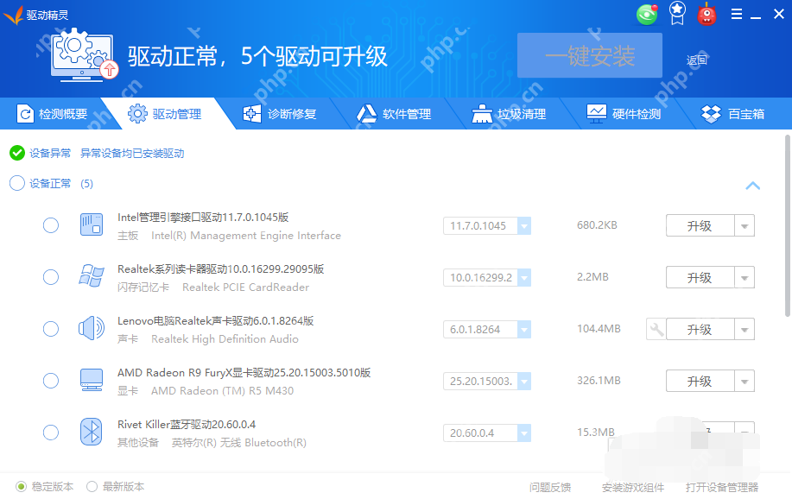
Task: Click the speaker icon for Realtek audio driver
Action: click(x=91, y=329)
